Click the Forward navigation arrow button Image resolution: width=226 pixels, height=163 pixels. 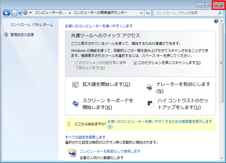14,13
